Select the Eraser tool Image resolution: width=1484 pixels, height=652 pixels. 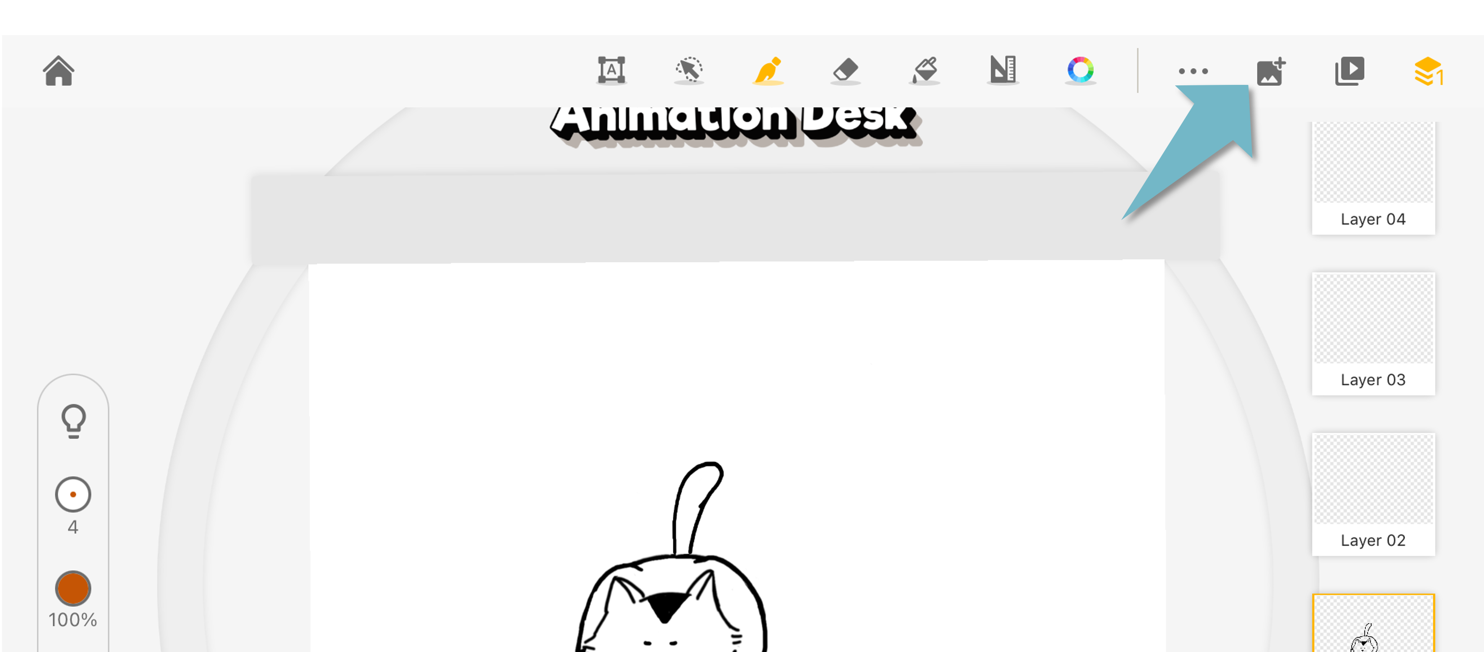point(844,71)
